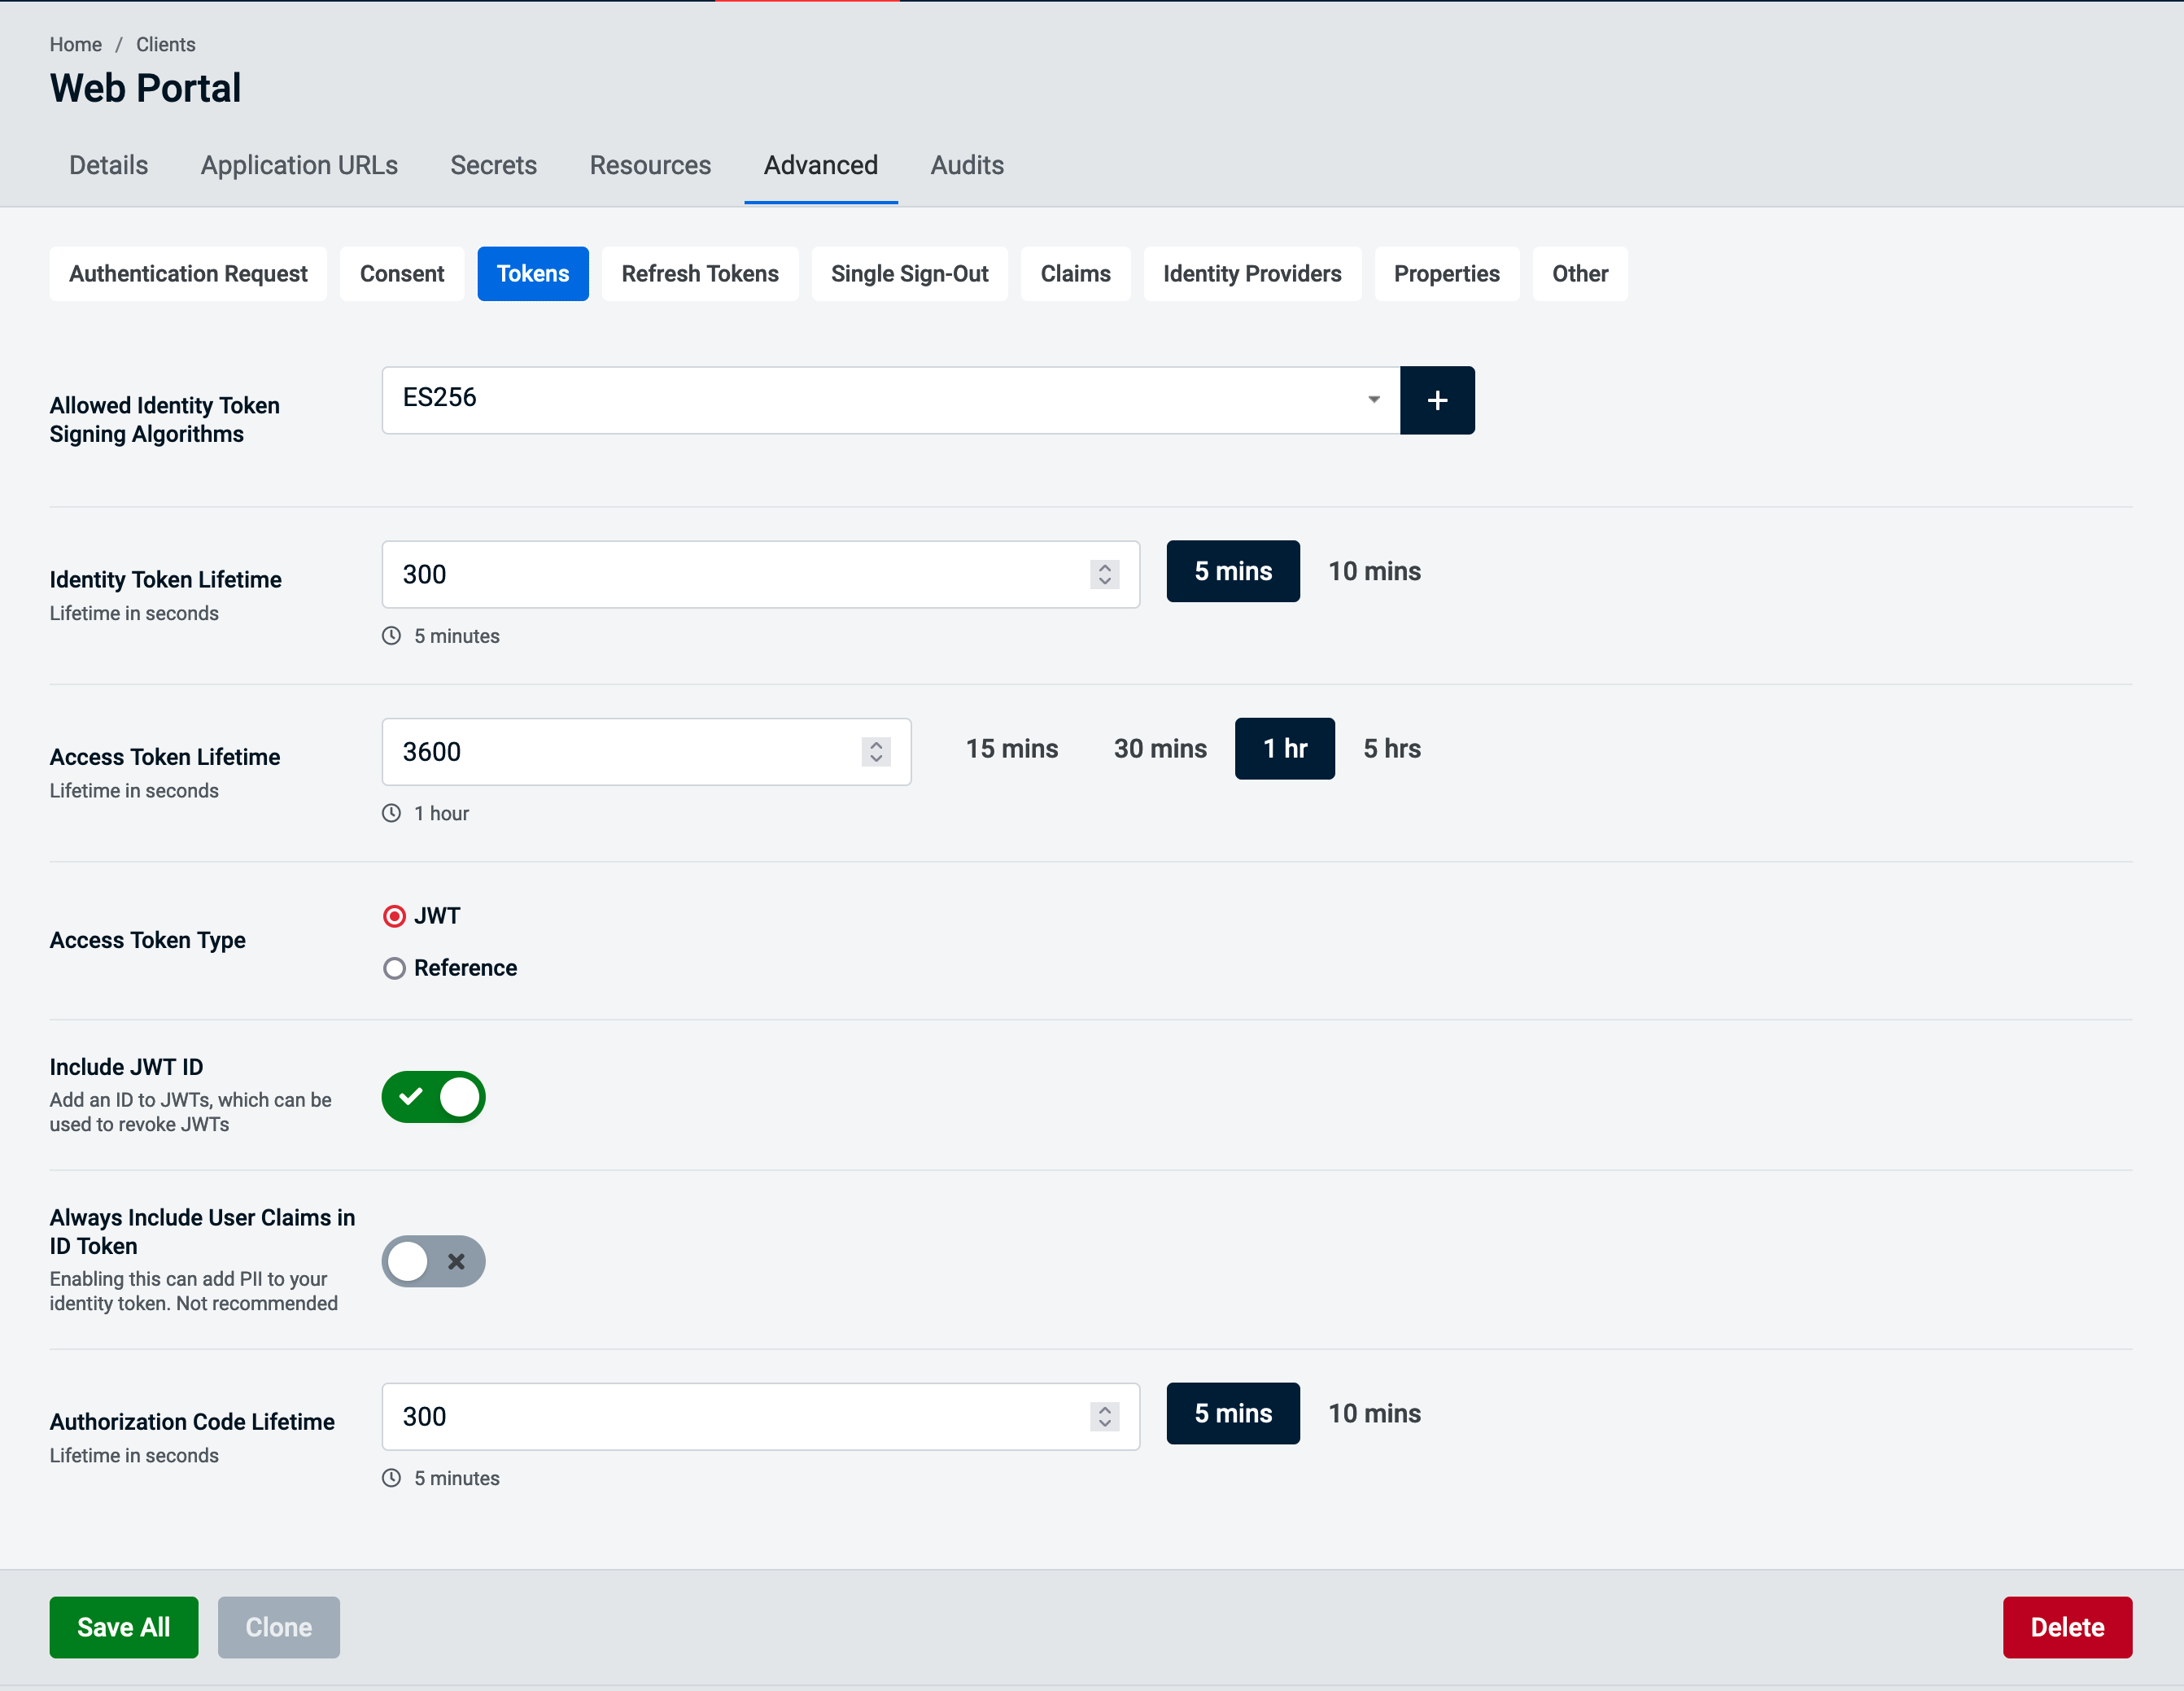
Task: Click stepper arrows in Access Token Lifetime field
Action: pos(875,752)
